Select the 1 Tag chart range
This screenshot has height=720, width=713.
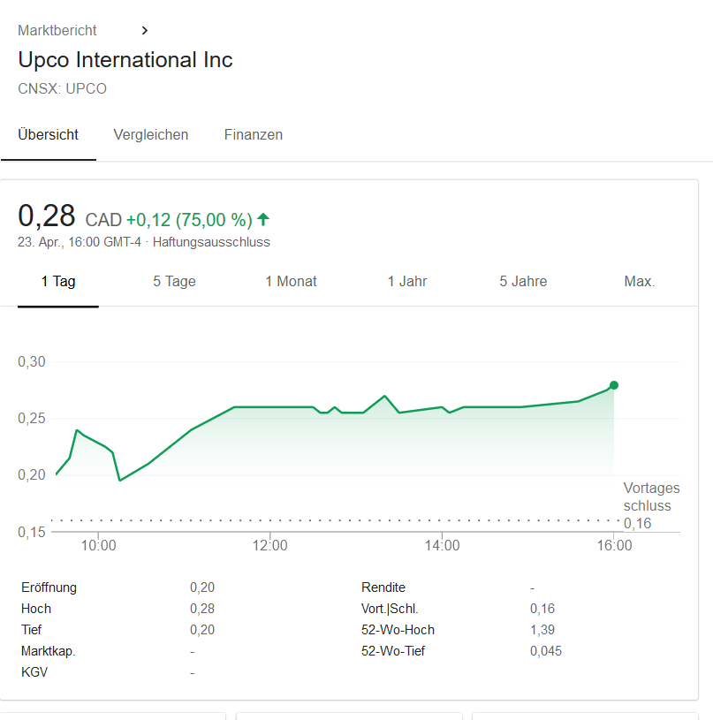tap(57, 281)
